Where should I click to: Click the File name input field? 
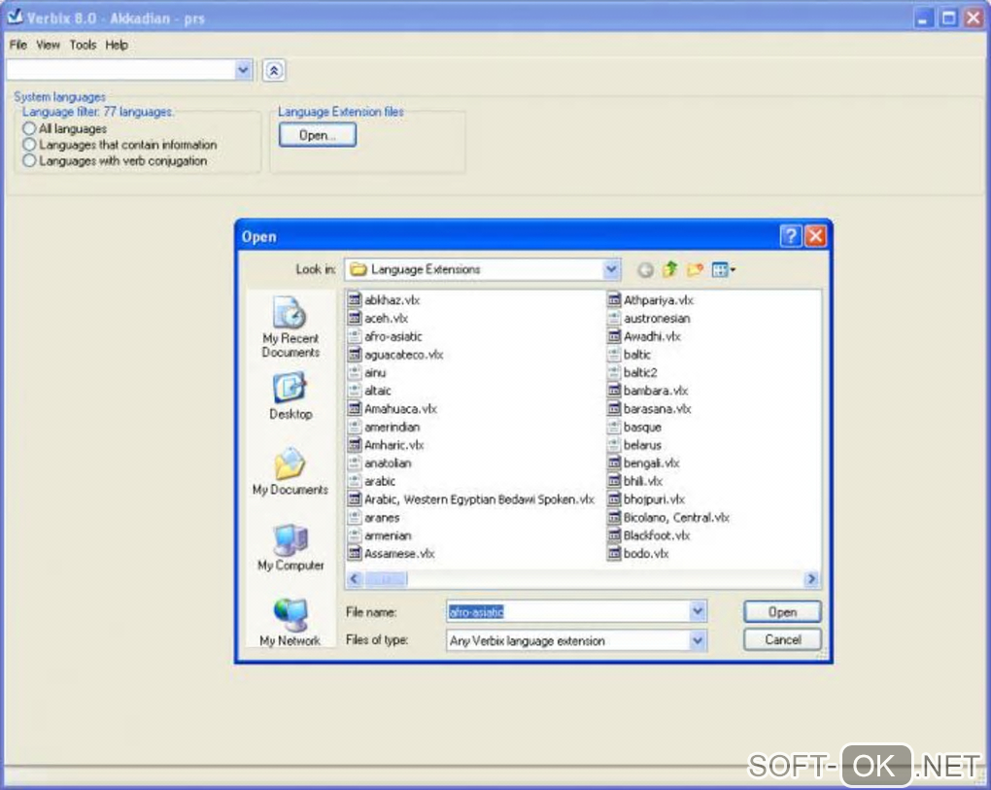point(568,611)
